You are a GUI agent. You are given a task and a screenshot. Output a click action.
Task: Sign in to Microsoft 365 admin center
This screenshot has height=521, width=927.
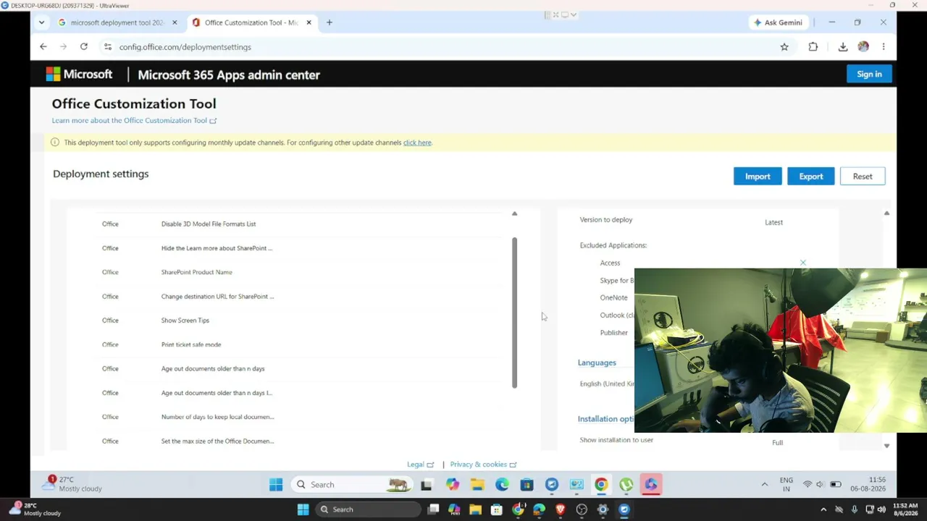coord(869,74)
